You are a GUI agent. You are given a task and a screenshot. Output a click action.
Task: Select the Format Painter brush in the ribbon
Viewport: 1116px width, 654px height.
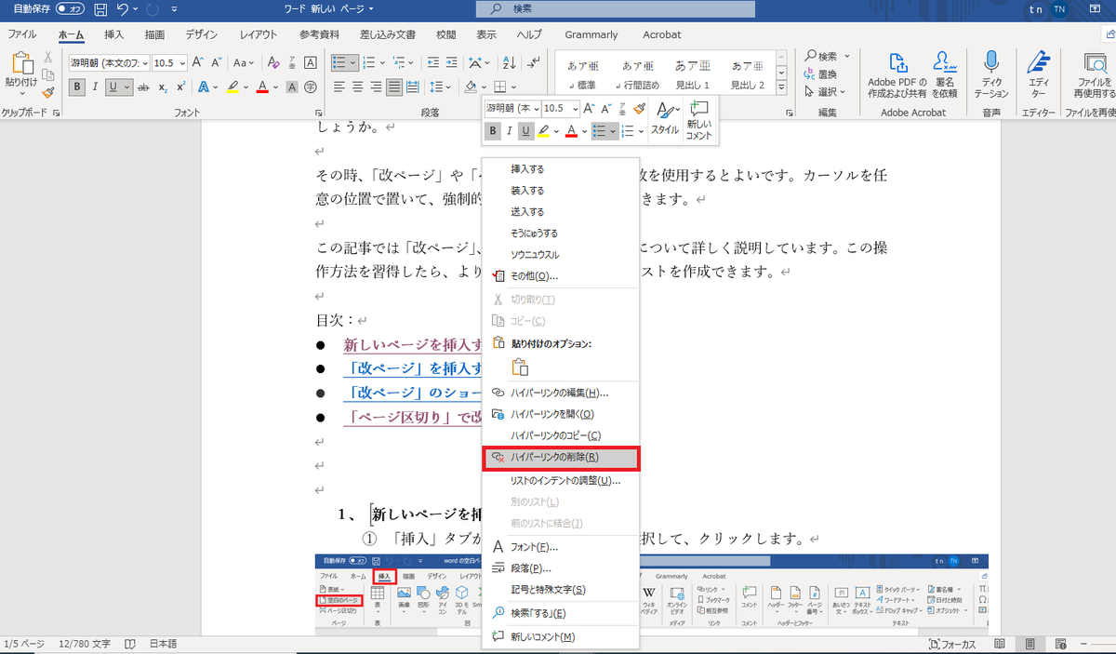click(x=48, y=91)
